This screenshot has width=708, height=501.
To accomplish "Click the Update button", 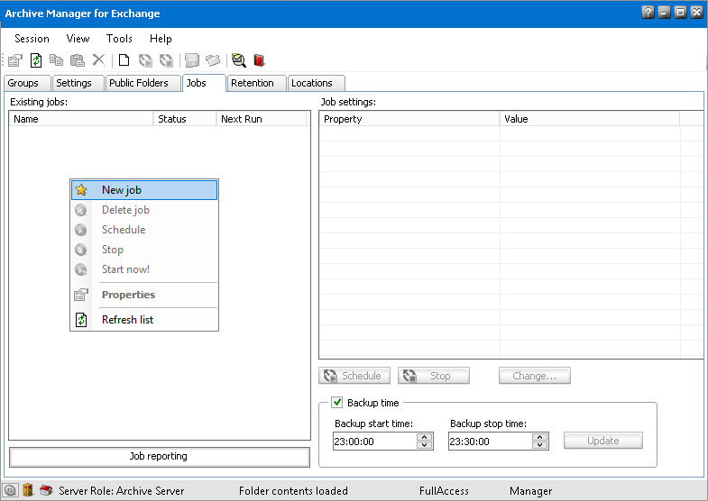I will (602, 441).
